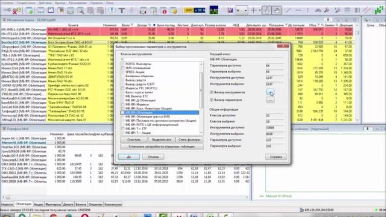Click the vertical bars icon in drawing toolbar
The height and width of the screenshot is (217, 386).
(357, 10)
